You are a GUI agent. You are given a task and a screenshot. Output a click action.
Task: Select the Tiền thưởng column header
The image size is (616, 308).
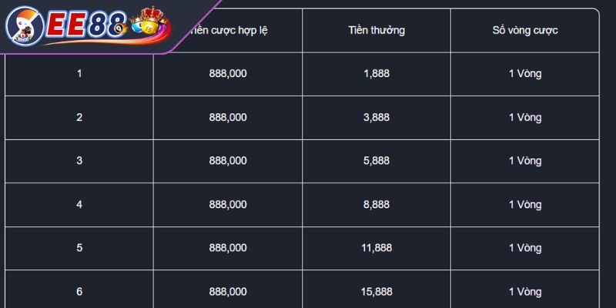click(x=377, y=30)
